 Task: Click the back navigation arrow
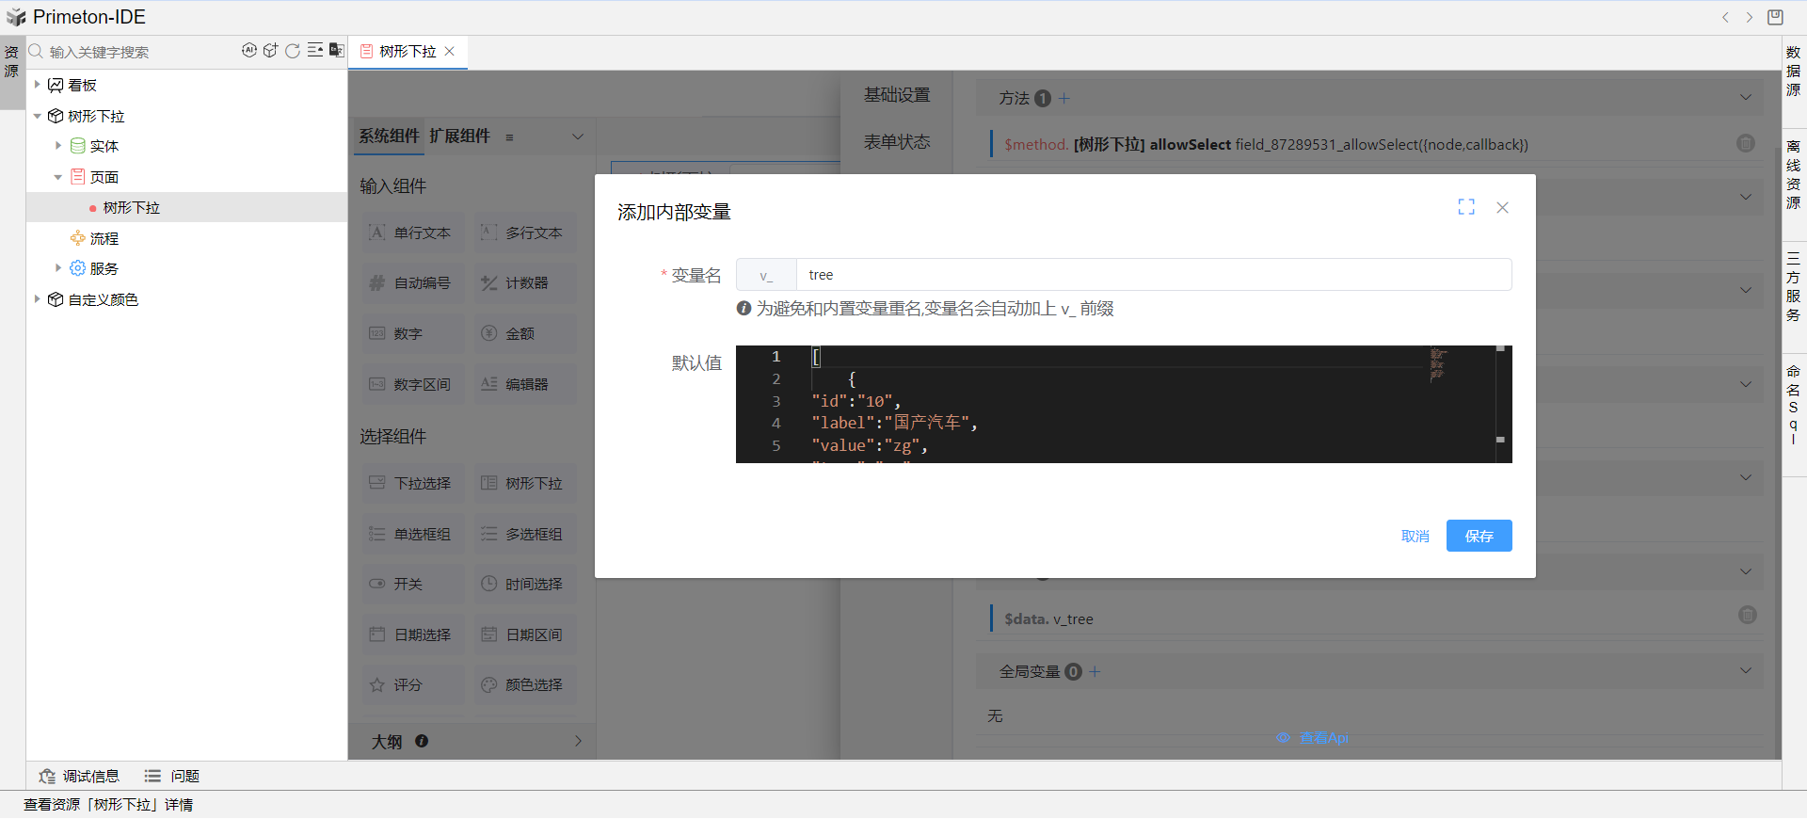click(1725, 17)
